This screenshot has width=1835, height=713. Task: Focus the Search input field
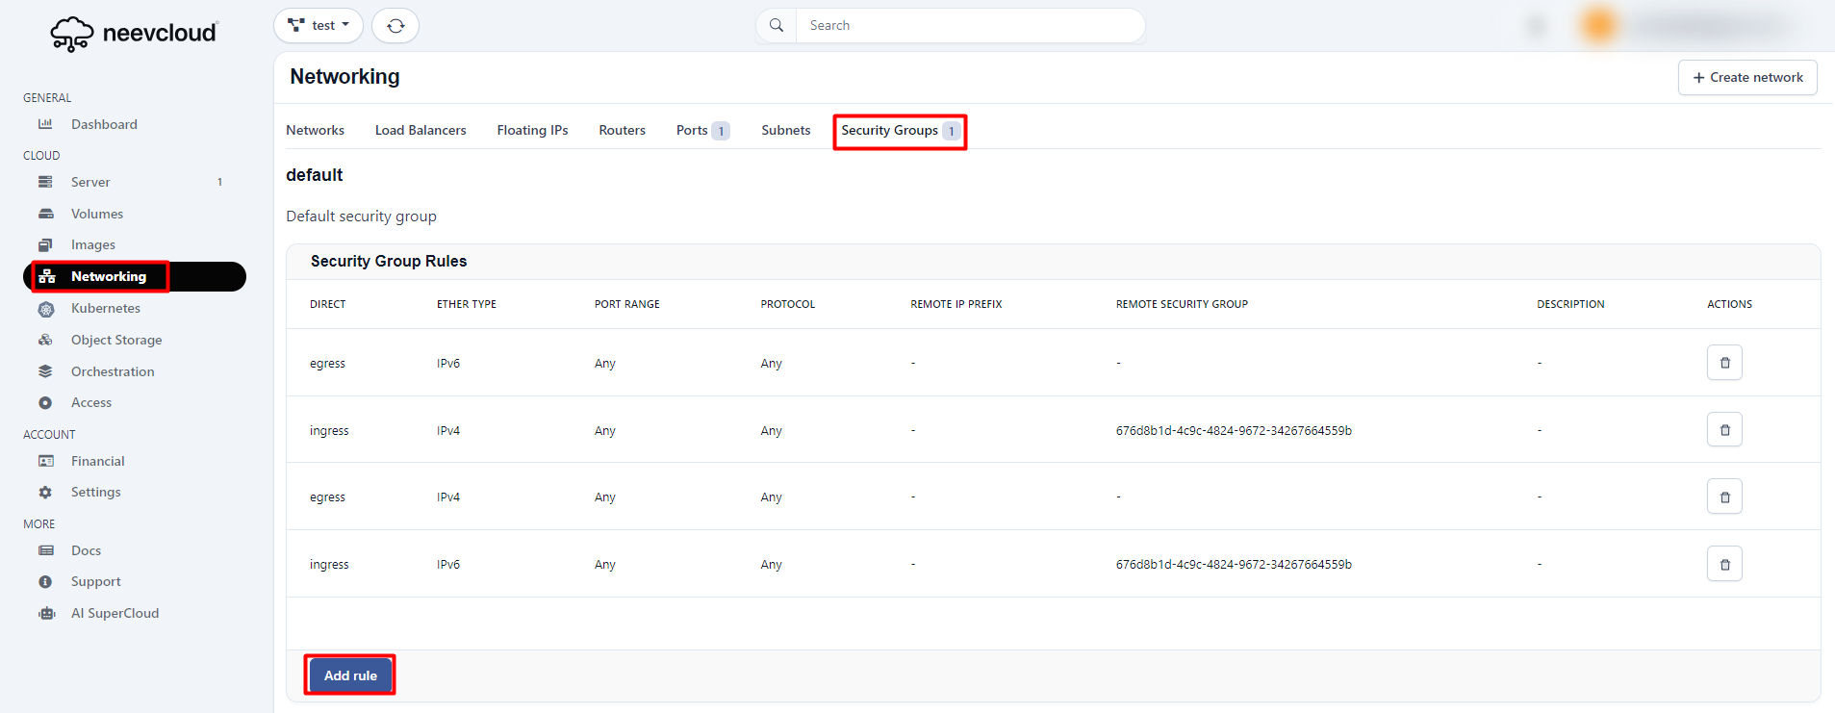tap(969, 26)
